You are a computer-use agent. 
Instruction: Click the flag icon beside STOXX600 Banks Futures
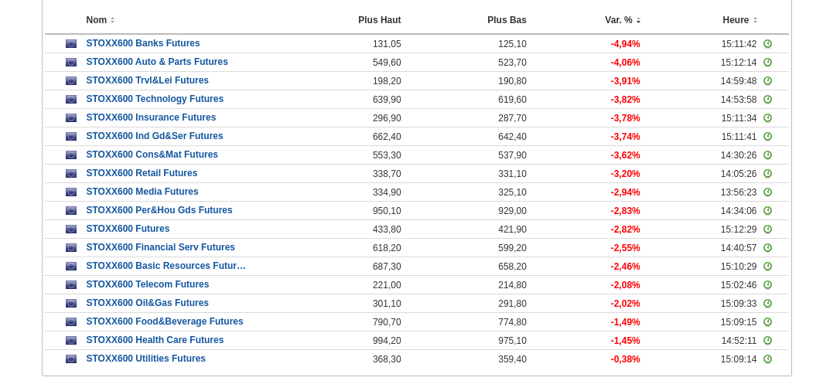[71, 44]
